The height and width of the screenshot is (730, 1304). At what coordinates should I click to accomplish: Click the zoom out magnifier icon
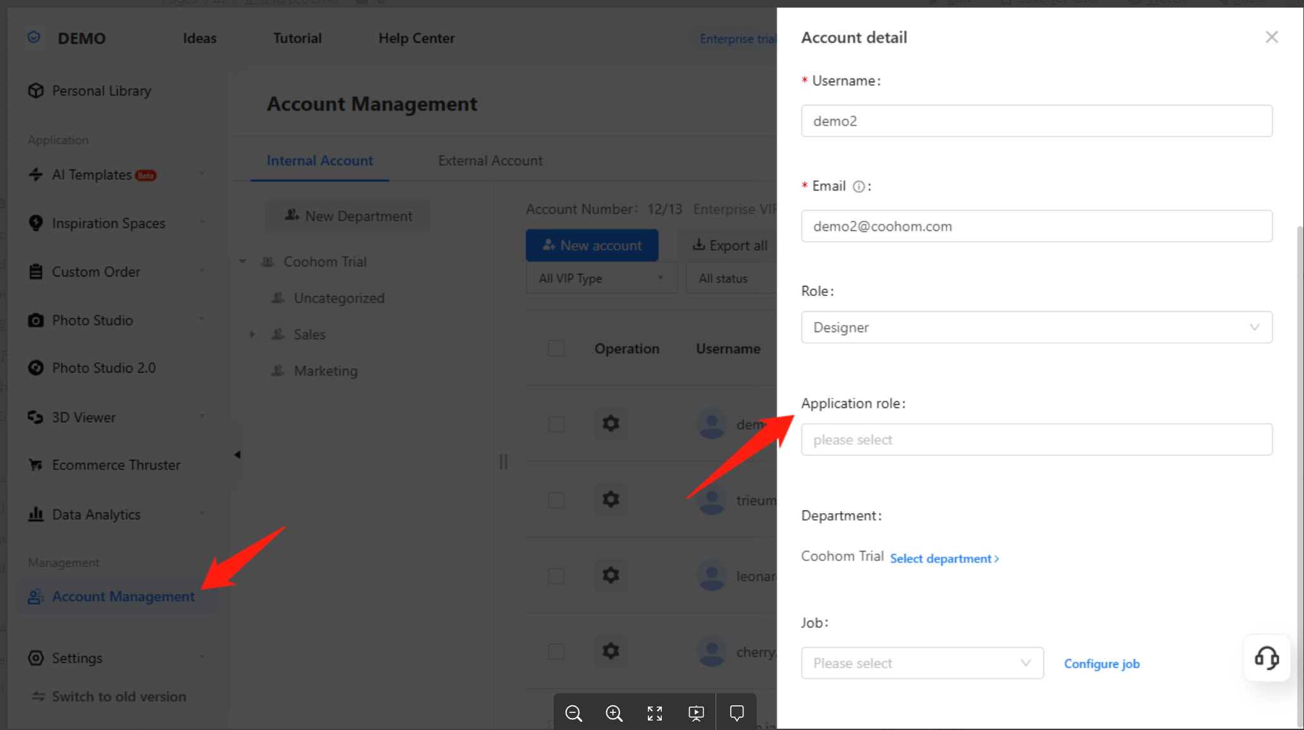573,714
